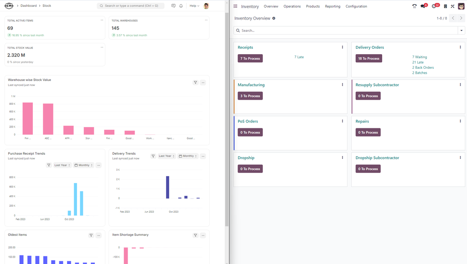Viewport: 467px width, 264px height.
Task: Open the '21 Late' link on Delivery Orders
Action: 418,62
